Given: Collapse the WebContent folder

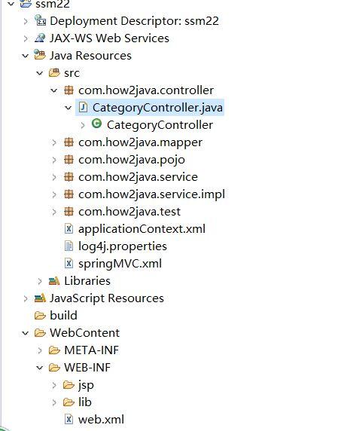Looking at the screenshot, I should [x=26, y=333].
